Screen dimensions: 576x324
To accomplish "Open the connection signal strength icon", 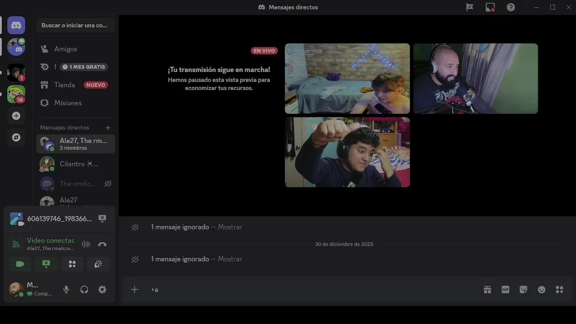I will point(16,244).
